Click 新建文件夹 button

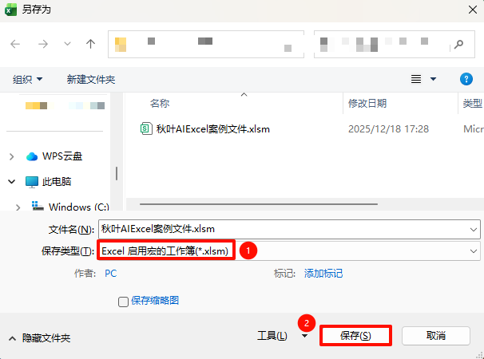pyautogui.click(x=91, y=79)
